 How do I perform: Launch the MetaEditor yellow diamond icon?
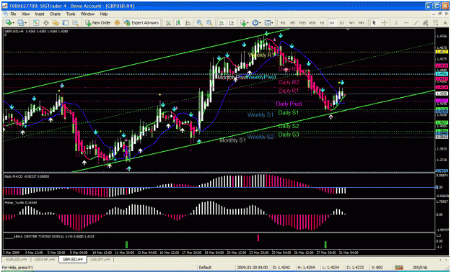117,23
